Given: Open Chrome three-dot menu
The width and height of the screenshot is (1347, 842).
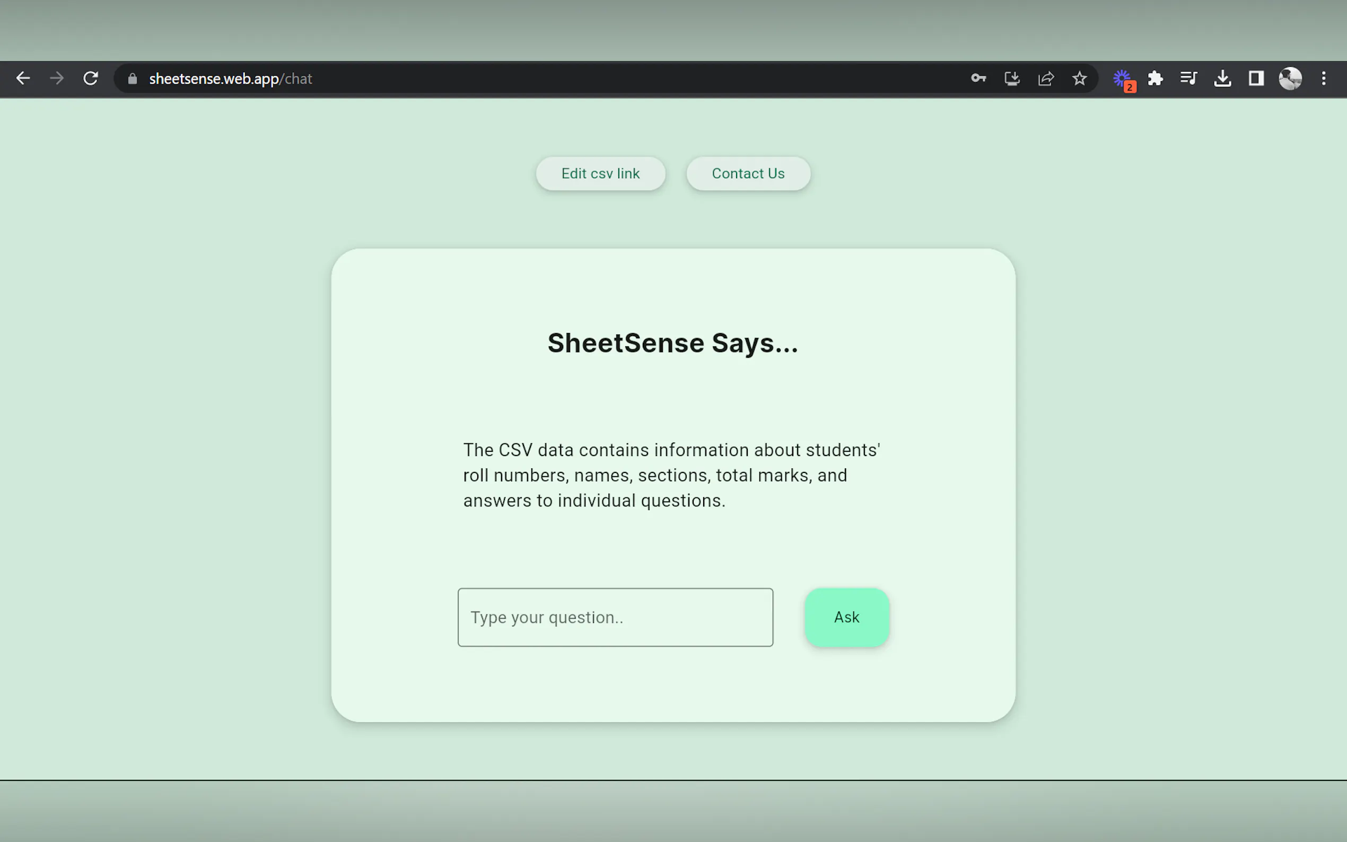Looking at the screenshot, I should click(x=1324, y=78).
